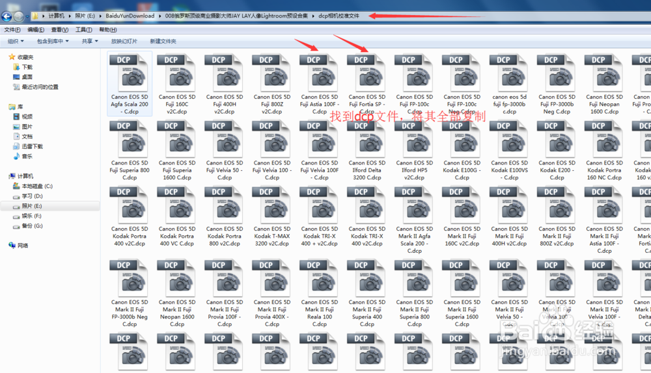Open the 迅雷下载 library
This screenshot has height=373, width=651.
(32, 147)
